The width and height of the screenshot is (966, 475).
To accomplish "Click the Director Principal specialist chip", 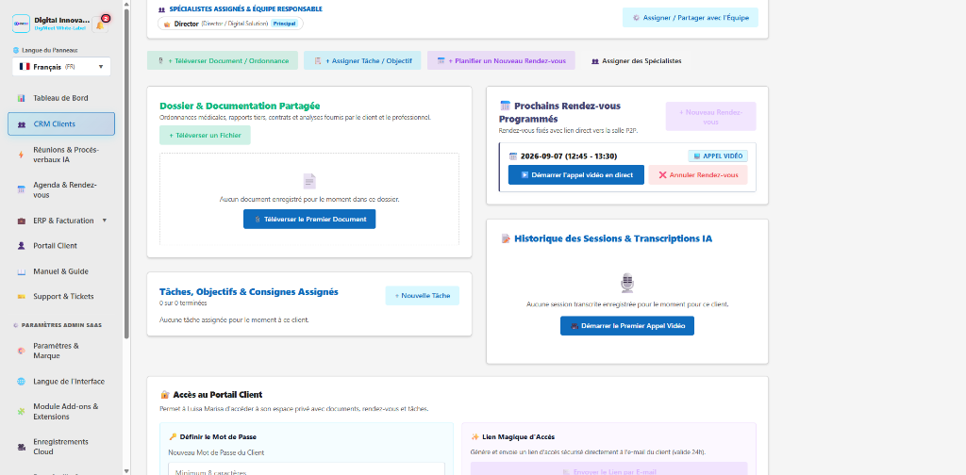I will pos(230,24).
